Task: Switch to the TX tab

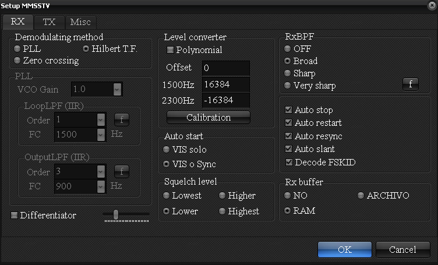Action: [x=49, y=22]
